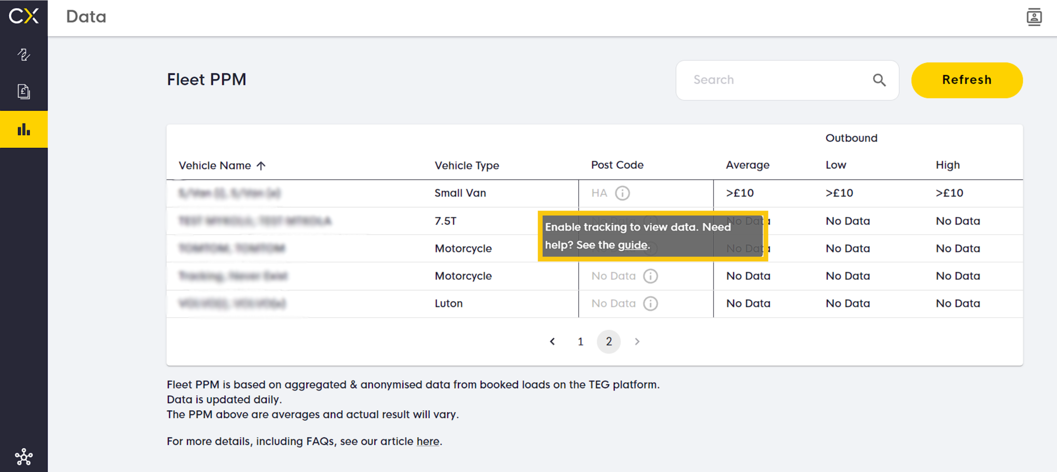Image resolution: width=1057 pixels, height=472 pixels.
Task: Open the invoice document sidebar icon
Action: (24, 92)
